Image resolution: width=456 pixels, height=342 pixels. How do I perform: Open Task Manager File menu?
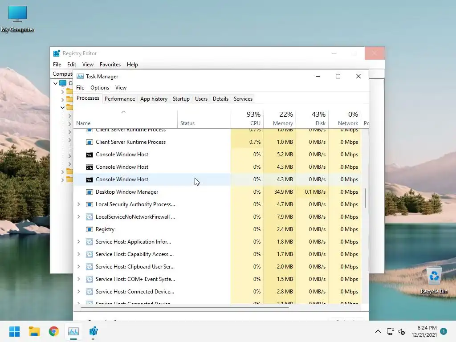click(x=80, y=88)
